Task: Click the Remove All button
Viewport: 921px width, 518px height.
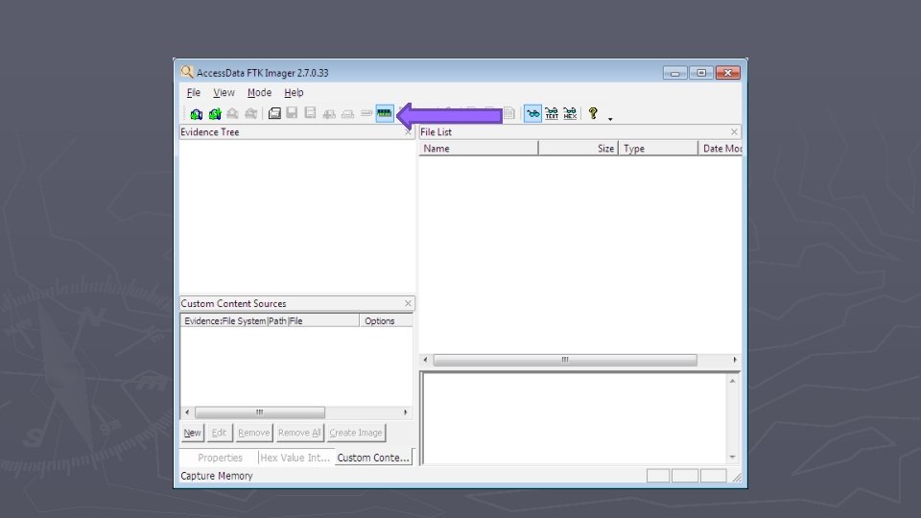Action: 299,433
